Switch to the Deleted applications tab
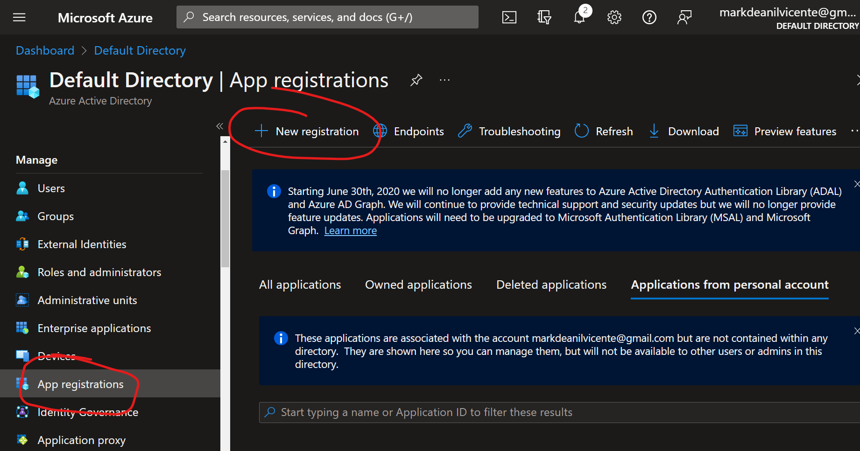 [x=551, y=284]
